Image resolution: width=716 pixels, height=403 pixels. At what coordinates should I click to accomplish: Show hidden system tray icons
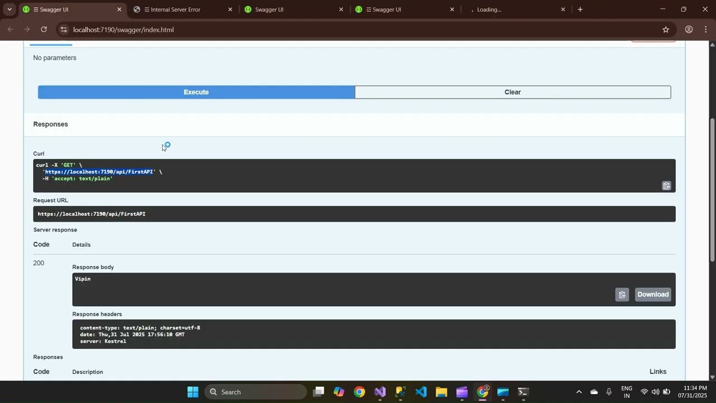579,392
